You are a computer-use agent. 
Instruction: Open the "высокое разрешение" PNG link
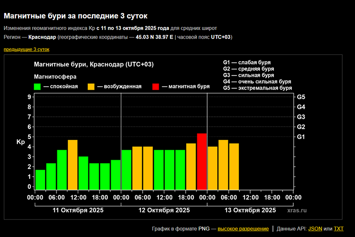[243, 229]
